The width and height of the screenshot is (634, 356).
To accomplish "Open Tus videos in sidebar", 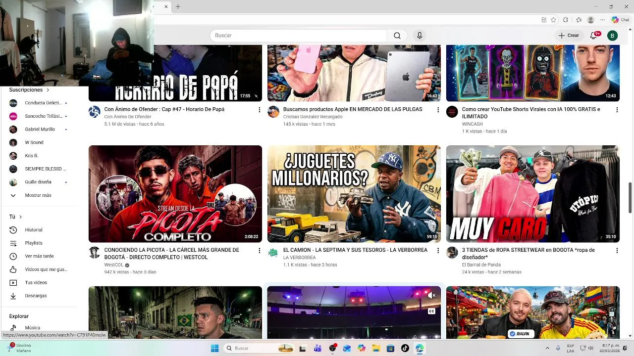I will pyautogui.click(x=36, y=283).
